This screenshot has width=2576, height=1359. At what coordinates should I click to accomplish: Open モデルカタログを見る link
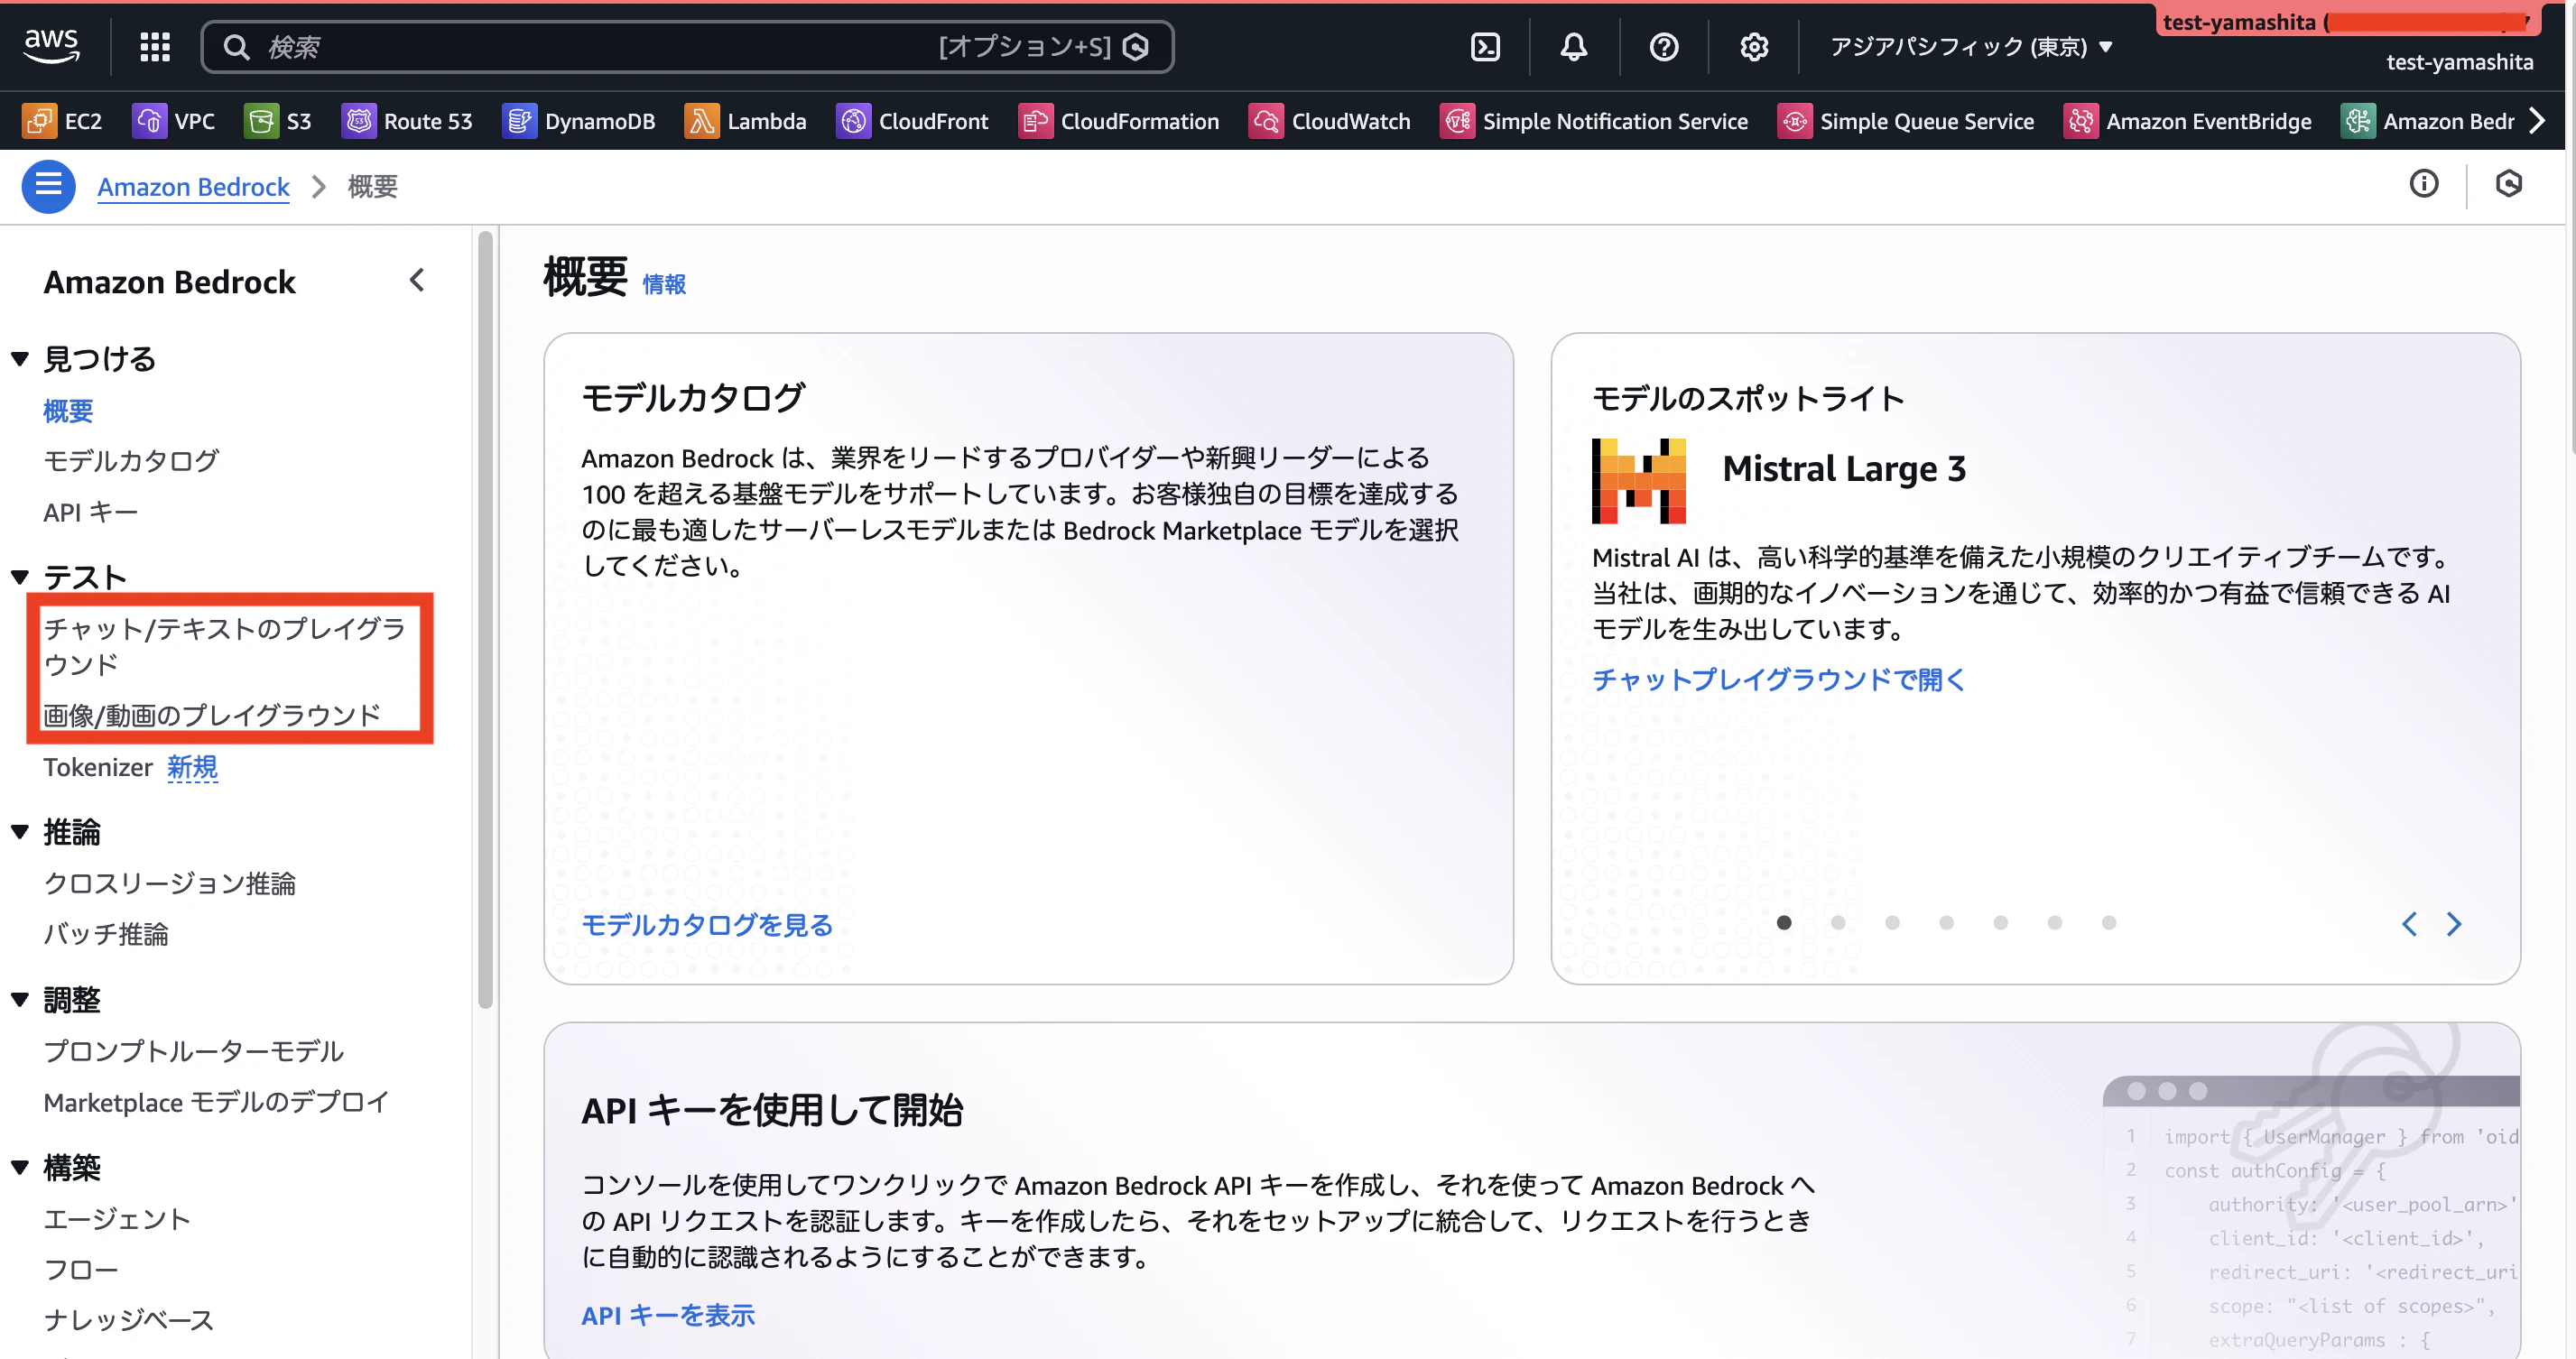coord(706,925)
